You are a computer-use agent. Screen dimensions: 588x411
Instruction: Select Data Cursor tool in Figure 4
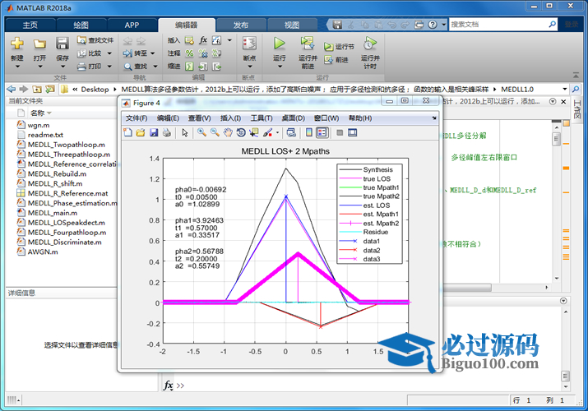[254, 132]
